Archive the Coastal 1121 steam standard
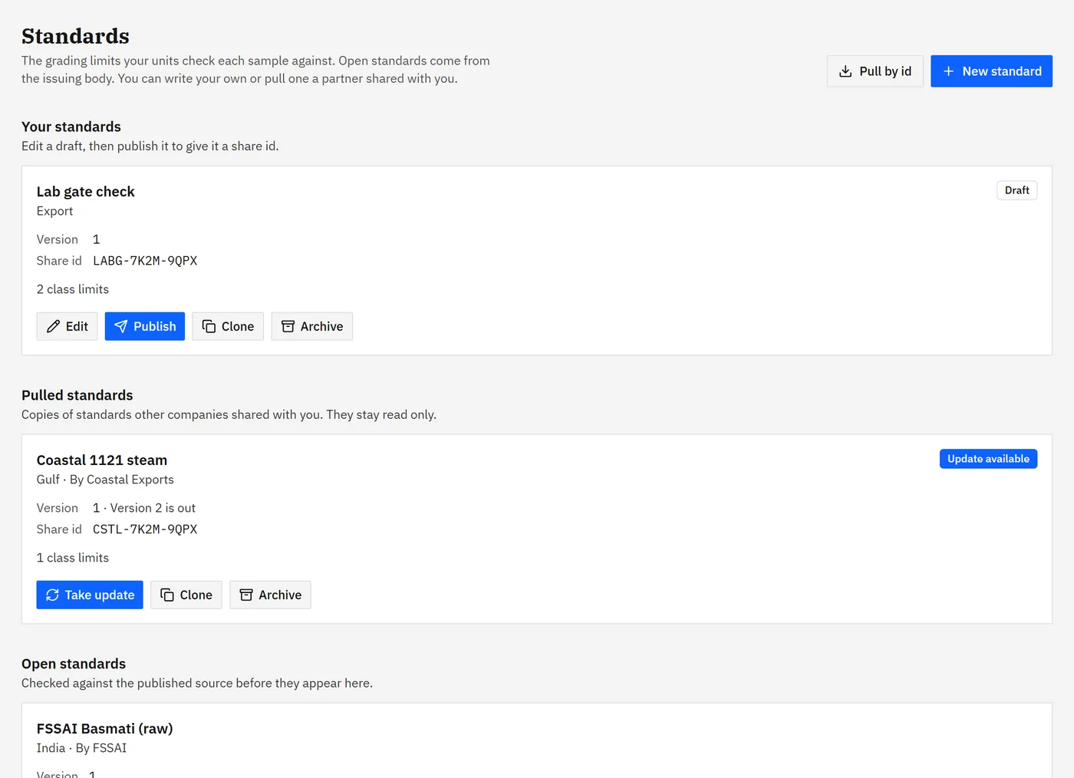 point(270,595)
